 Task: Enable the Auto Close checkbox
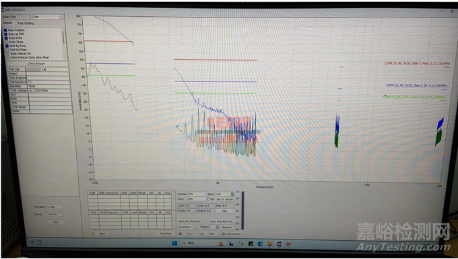click(x=7, y=42)
